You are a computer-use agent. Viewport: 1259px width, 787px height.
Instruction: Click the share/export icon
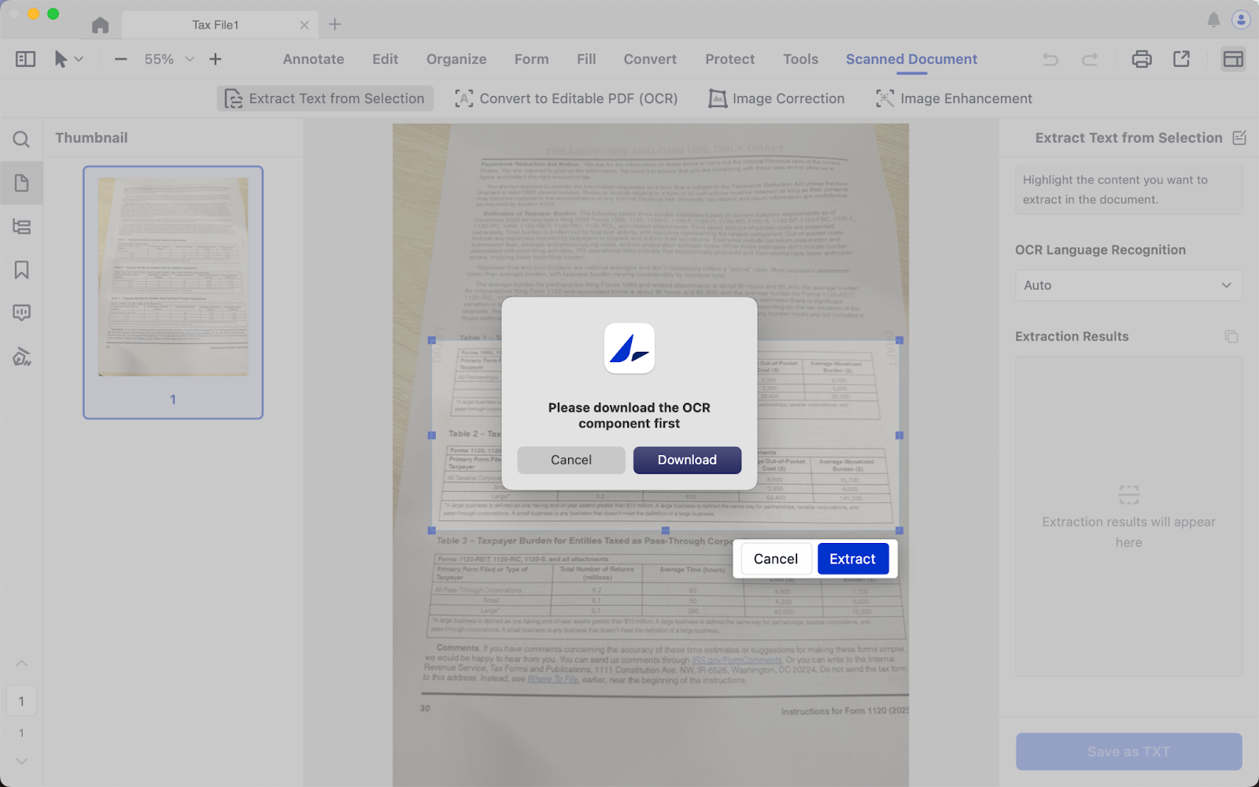tap(1181, 59)
